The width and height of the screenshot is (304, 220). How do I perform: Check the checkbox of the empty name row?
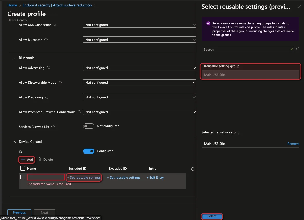pos(23,177)
